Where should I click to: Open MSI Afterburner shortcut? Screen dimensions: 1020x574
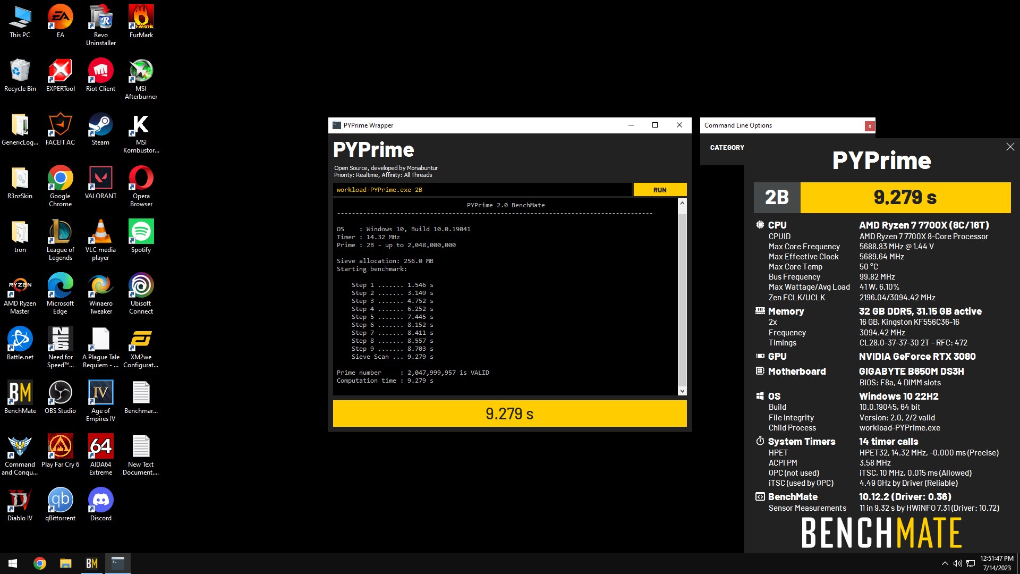tap(141, 79)
